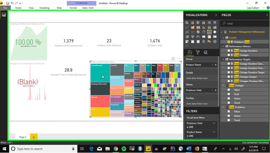Collapse the Counts folder
270x153 pixels.
click(223, 38)
